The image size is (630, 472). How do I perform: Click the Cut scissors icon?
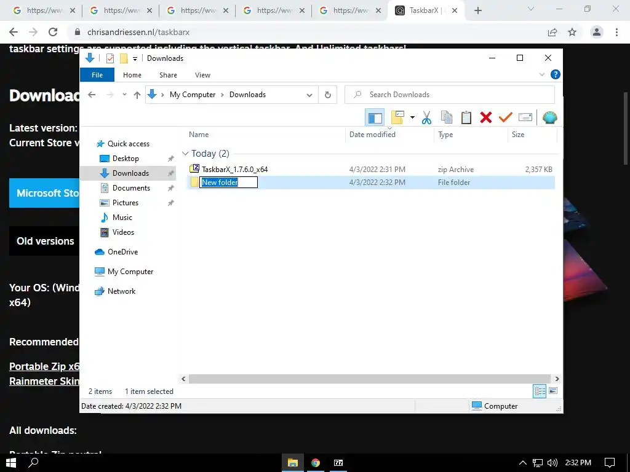[x=427, y=117]
